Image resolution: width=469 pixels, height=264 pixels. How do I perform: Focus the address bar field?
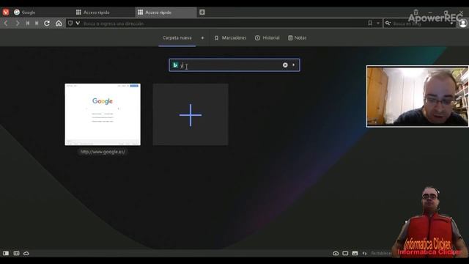[224, 23]
